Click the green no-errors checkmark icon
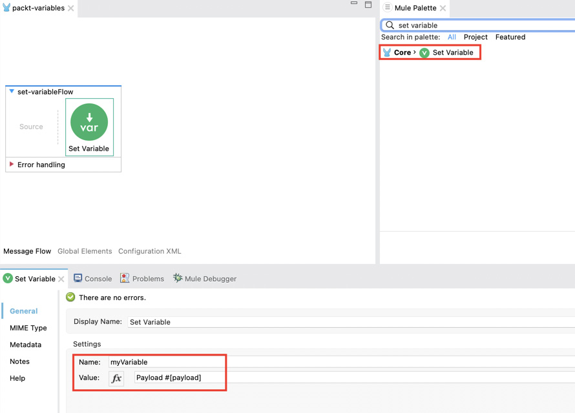This screenshot has height=413, width=575. (70, 297)
